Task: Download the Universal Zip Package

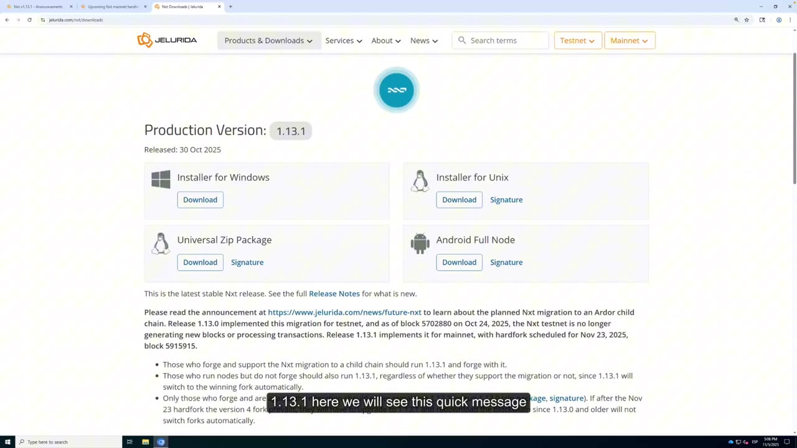Action: point(200,262)
